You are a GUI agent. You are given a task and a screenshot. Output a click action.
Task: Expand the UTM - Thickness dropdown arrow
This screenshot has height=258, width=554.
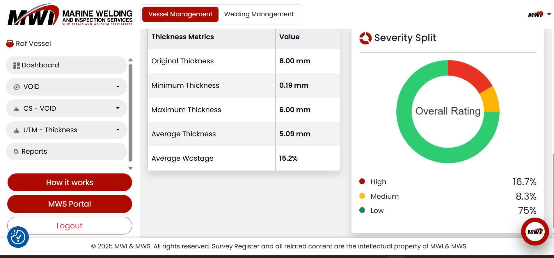118,130
